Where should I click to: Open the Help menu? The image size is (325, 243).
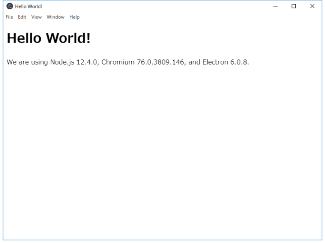coord(74,17)
